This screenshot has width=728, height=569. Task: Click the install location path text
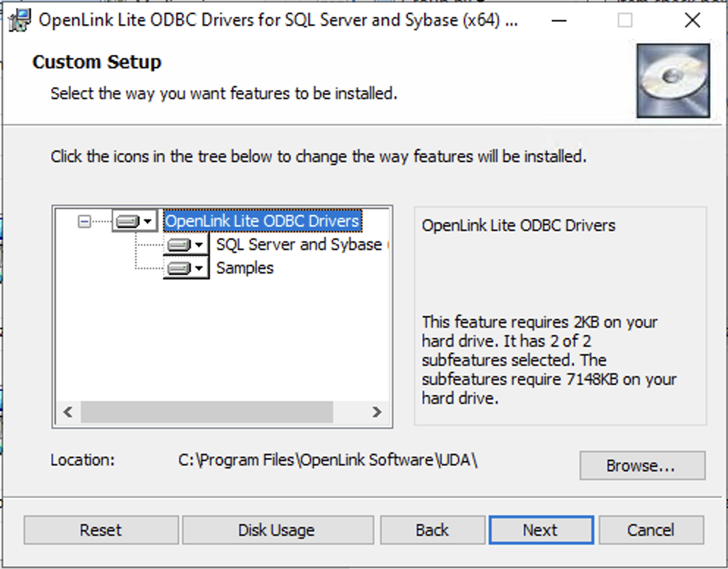tap(328, 460)
